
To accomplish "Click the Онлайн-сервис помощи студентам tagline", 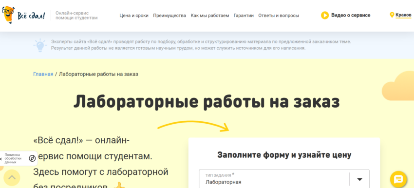I will click(x=76, y=15).
